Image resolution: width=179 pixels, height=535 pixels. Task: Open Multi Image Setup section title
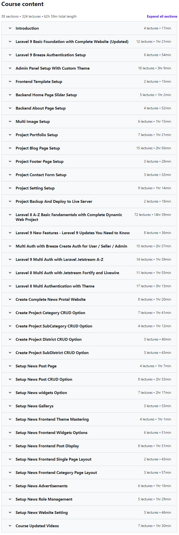(x=33, y=122)
